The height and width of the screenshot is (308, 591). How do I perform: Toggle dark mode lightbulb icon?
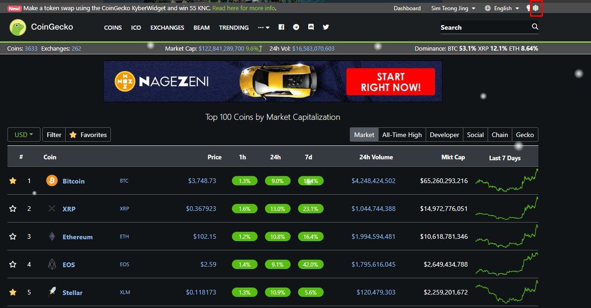pyautogui.click(x=528, y=8)
